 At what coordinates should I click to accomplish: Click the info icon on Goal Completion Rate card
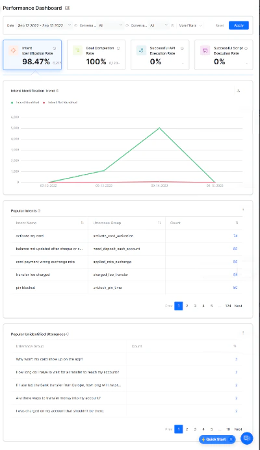tap(118, 48)
